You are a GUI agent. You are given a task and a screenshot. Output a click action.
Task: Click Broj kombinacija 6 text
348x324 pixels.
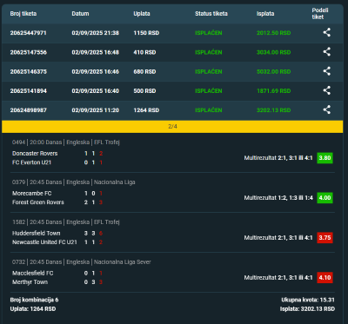34,300
